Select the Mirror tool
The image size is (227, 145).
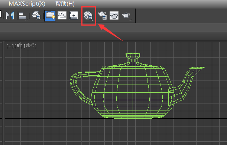tap(10, 15)
